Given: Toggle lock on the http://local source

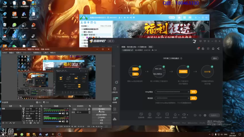Looking at the screenshot, I should (39, 111).
